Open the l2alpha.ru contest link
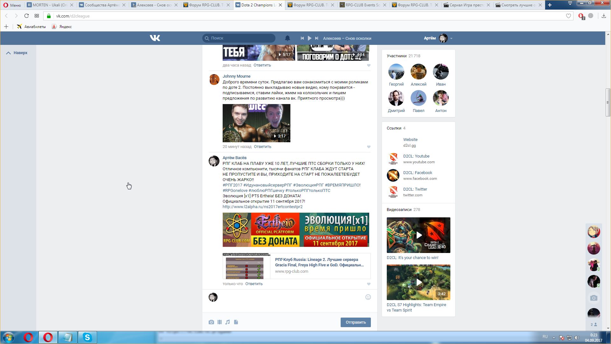The height and width of the screenshot is (344, 611). pos(262,207)
